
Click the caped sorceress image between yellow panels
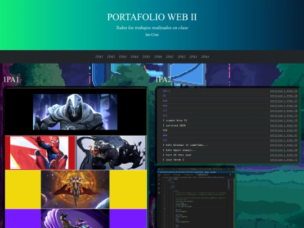click(x=75, y=189)
